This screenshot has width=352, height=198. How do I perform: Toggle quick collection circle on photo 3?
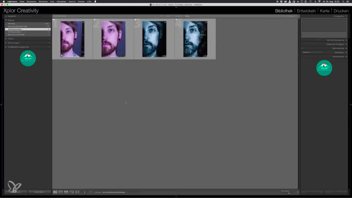165,22
